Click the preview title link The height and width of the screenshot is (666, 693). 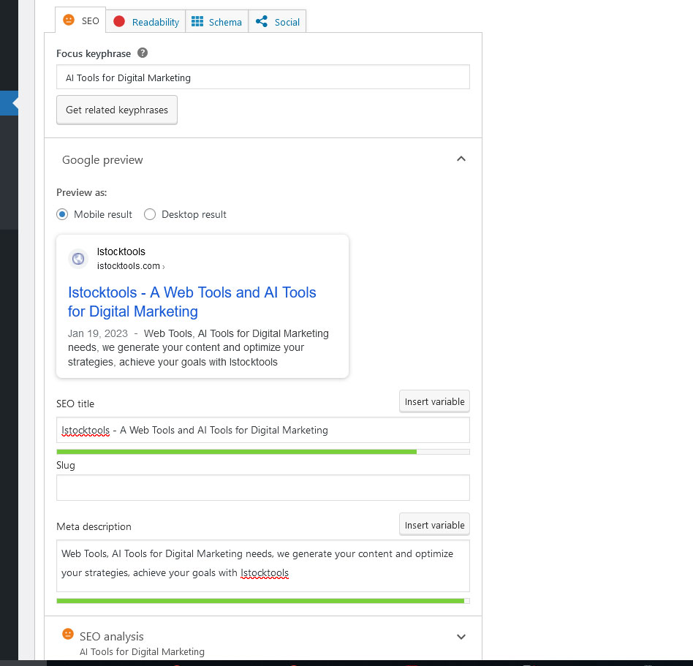point(192,302)
